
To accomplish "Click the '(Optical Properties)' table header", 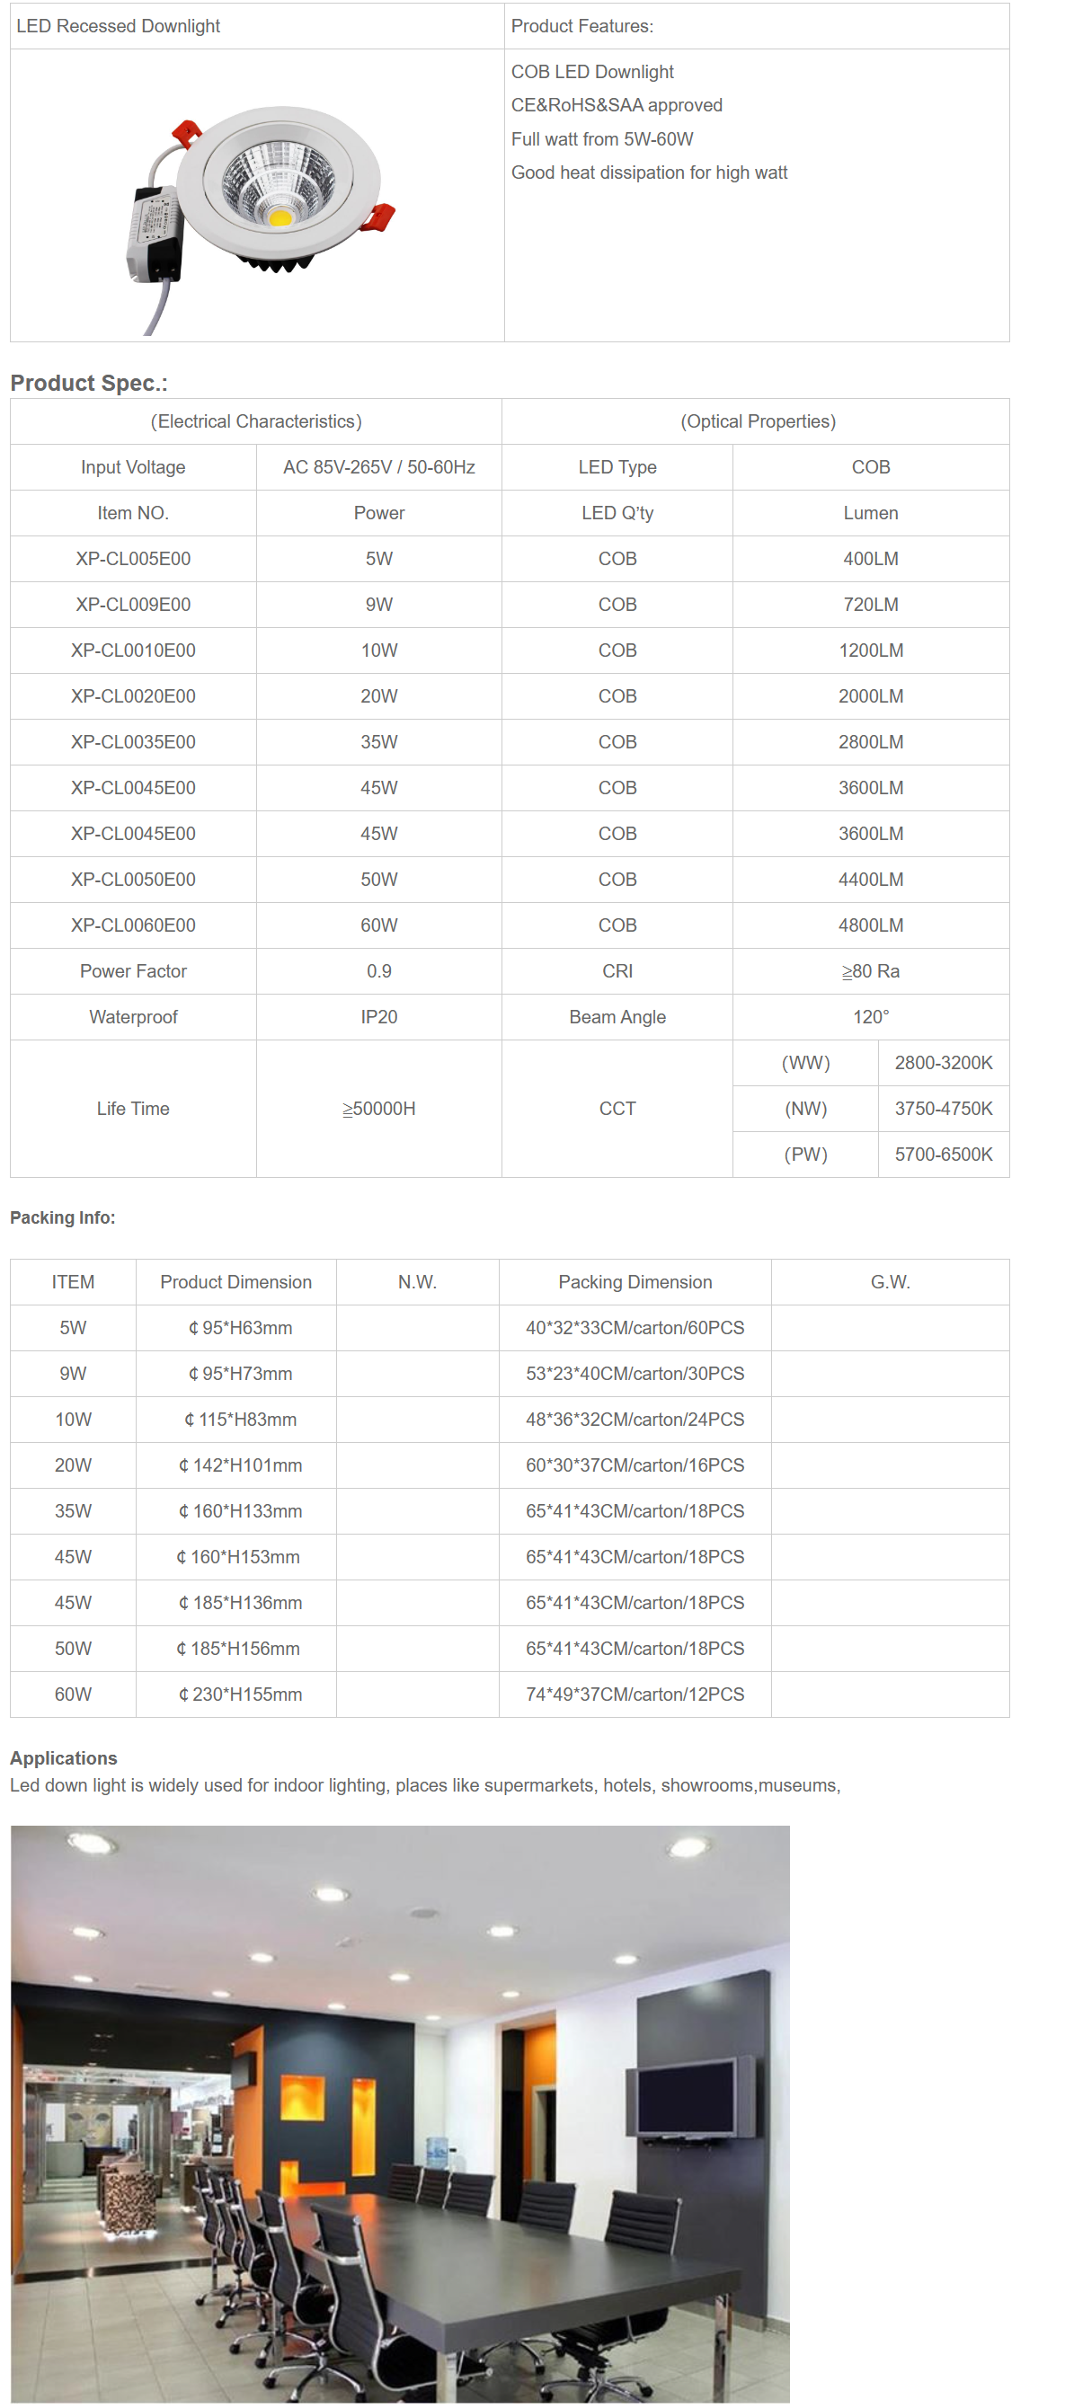I will tap(757, 421).
